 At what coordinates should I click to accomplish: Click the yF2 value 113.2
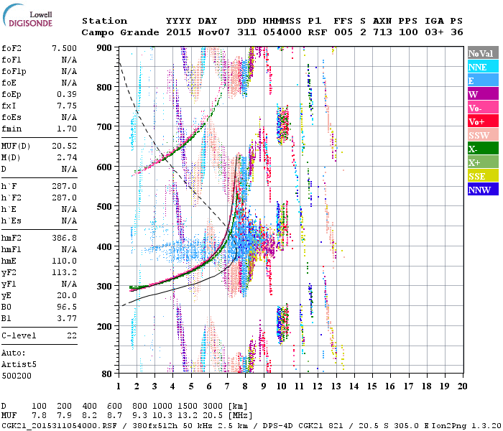pos(64,272)
